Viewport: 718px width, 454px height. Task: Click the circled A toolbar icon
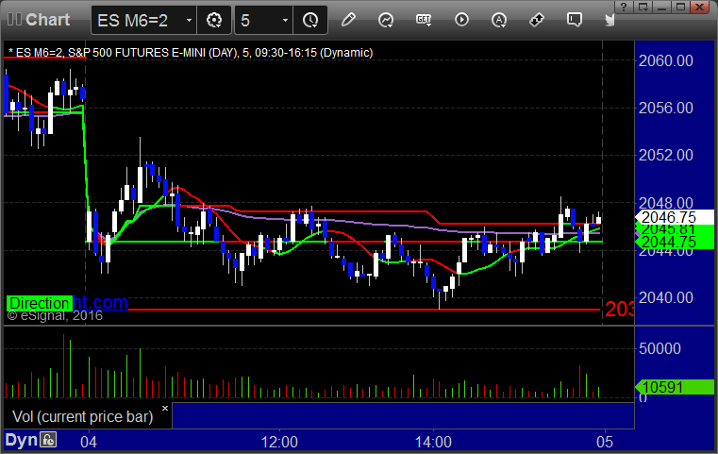pyautogui.click(x=499, y=20)
